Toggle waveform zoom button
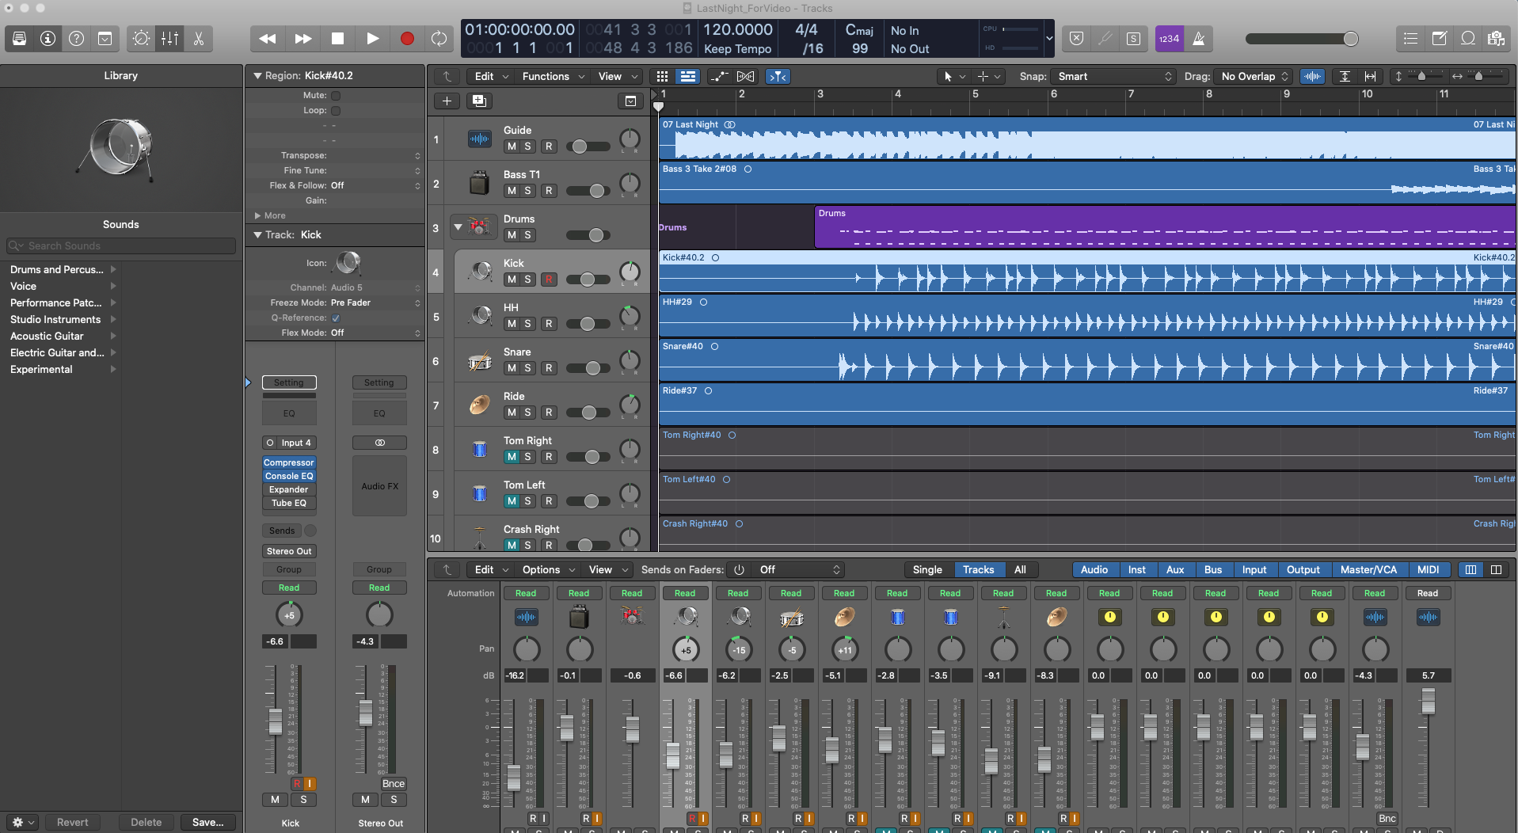1518x833 pixels. pyautogui.click(x=1312, y=76)
